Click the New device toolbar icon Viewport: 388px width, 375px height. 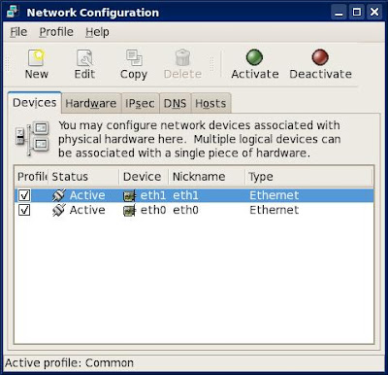coord(36,57)
